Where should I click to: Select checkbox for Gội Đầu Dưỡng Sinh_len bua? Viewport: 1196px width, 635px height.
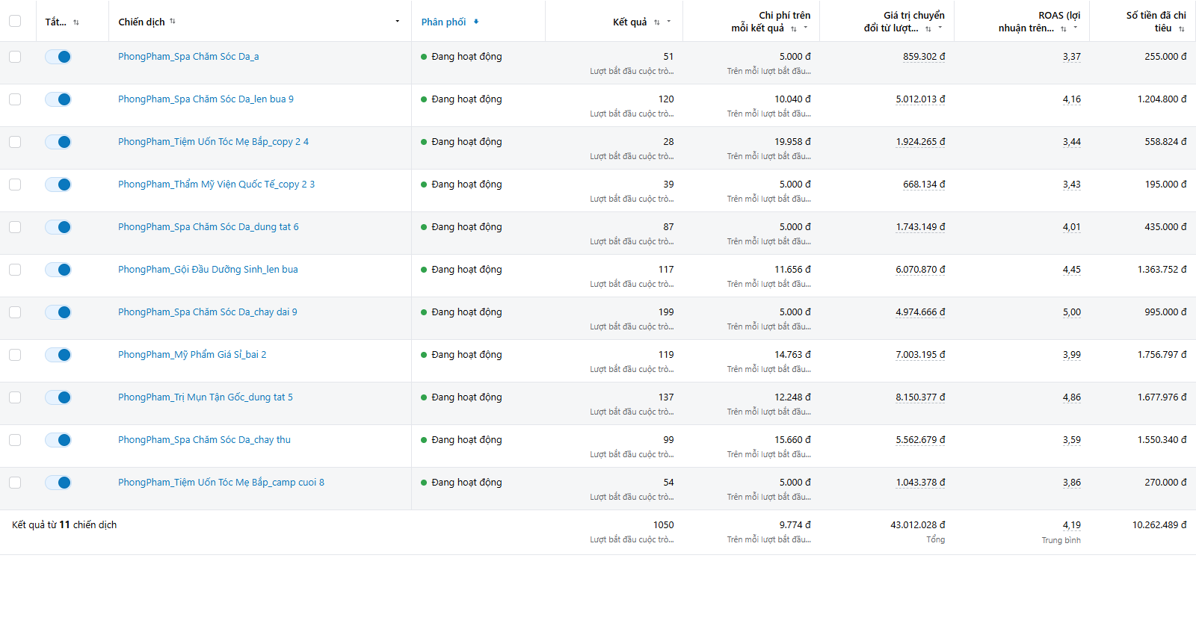[15, 270]
